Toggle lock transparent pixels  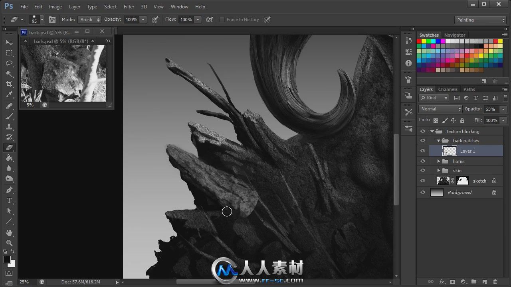(436, 120)
